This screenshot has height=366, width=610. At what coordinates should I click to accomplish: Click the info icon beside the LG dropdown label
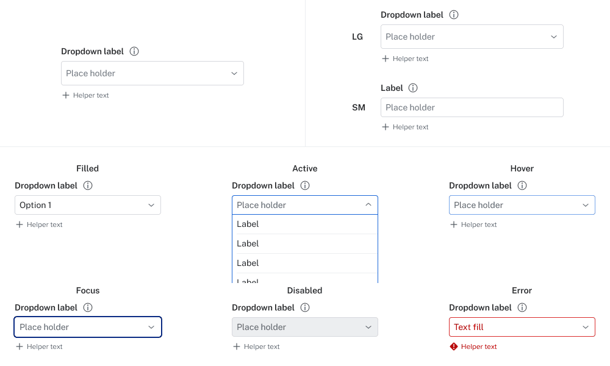coord(454,15)
